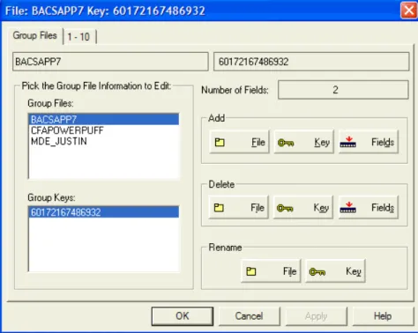
Task: Close the dialog window
Action: pos(408,11)
